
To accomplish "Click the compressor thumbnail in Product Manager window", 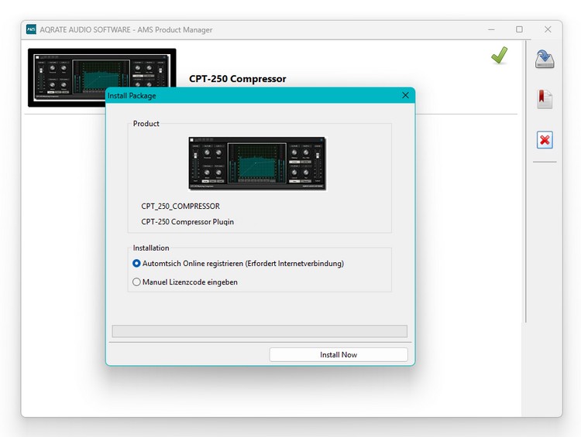I will [102, 77].
